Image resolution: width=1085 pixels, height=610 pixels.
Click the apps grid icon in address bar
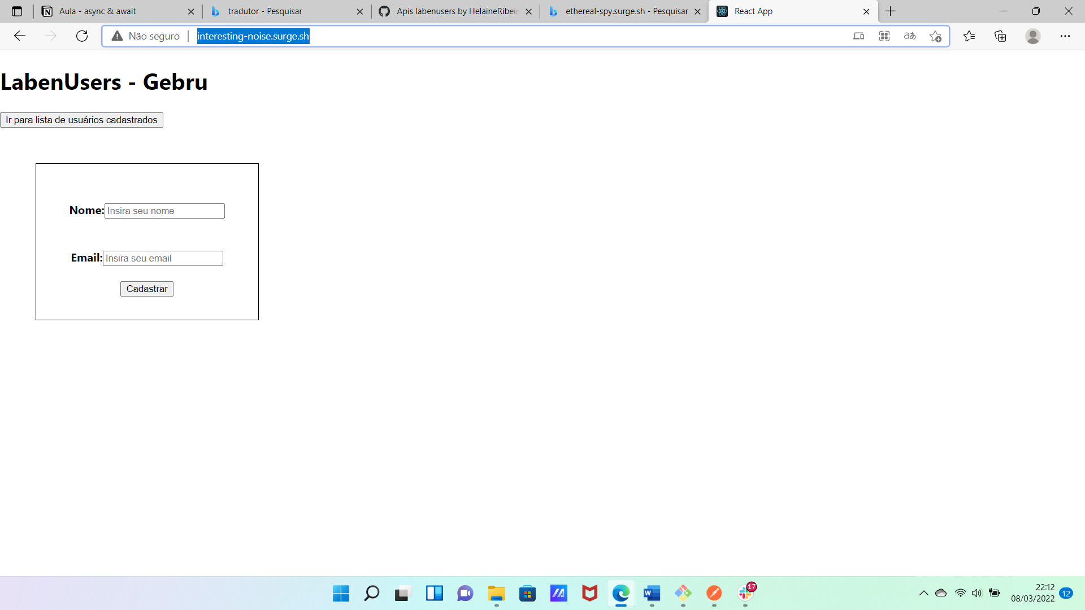point(884,36)
